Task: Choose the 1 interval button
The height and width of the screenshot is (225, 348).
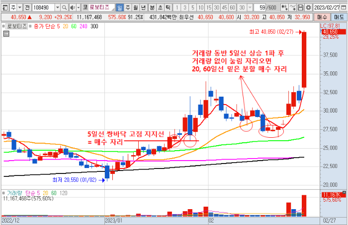Action: [x=177, y=8]
